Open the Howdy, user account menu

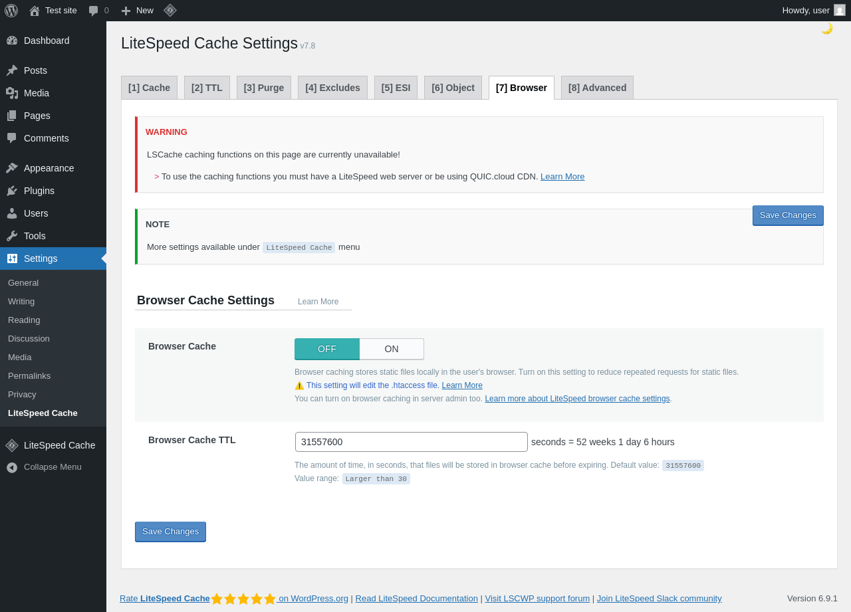[812, 11]
